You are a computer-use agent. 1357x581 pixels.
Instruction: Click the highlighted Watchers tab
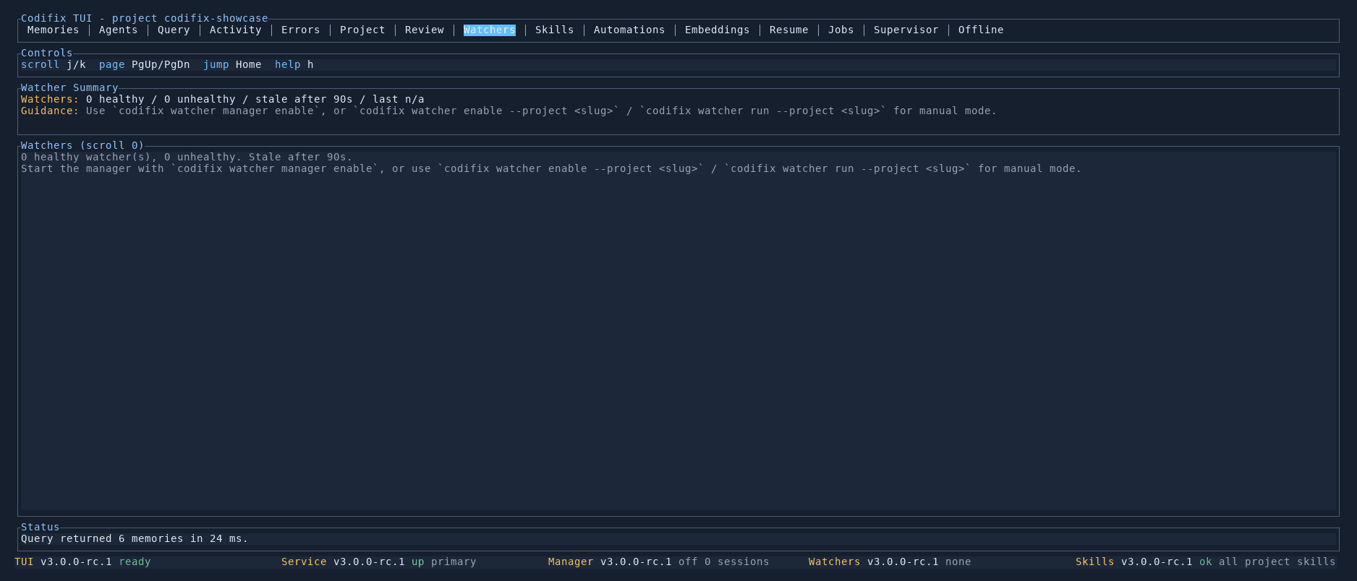[490, 30]
